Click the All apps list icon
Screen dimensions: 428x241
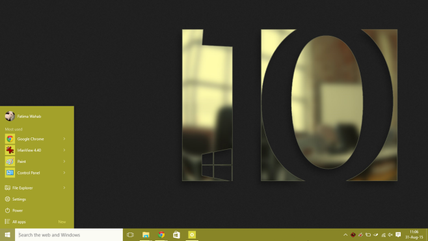[x=7, y=221]
